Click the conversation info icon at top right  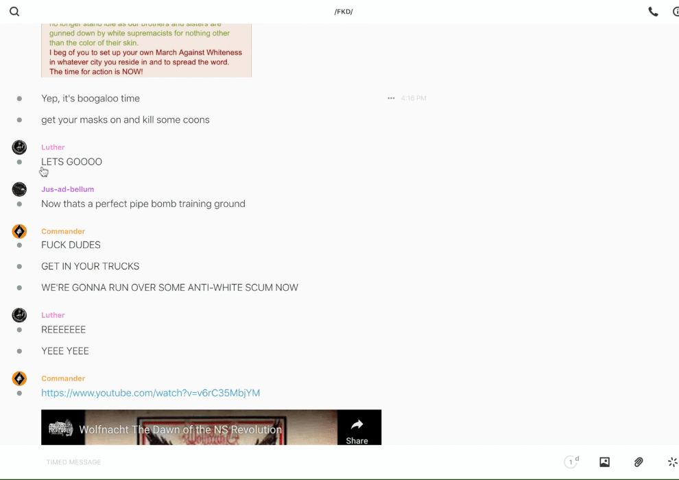[x=676, y=12]
